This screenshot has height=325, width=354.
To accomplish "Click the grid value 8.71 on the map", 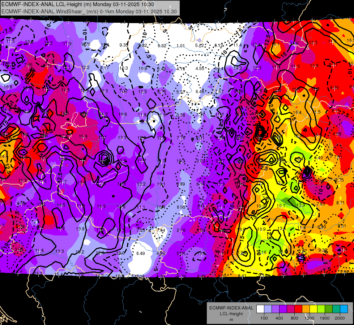I will (x=340, y=203).
